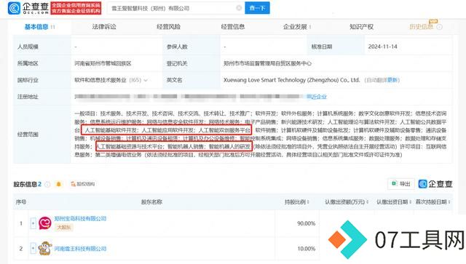This screenshot has width=466, height=264.
Task: Click the region value 河南省郑州市管城回族区
Action: coord(103,63)
